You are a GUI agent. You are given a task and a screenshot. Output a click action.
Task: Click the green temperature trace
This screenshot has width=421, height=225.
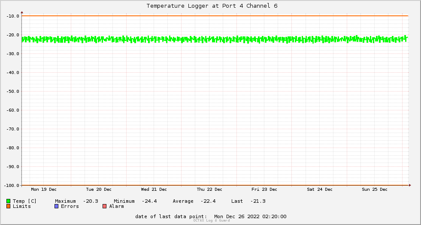(x=215, y=39)
